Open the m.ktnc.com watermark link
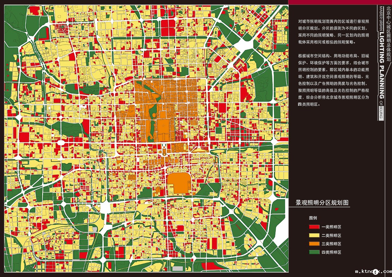The image size is (392, 277). click(373, 272)
